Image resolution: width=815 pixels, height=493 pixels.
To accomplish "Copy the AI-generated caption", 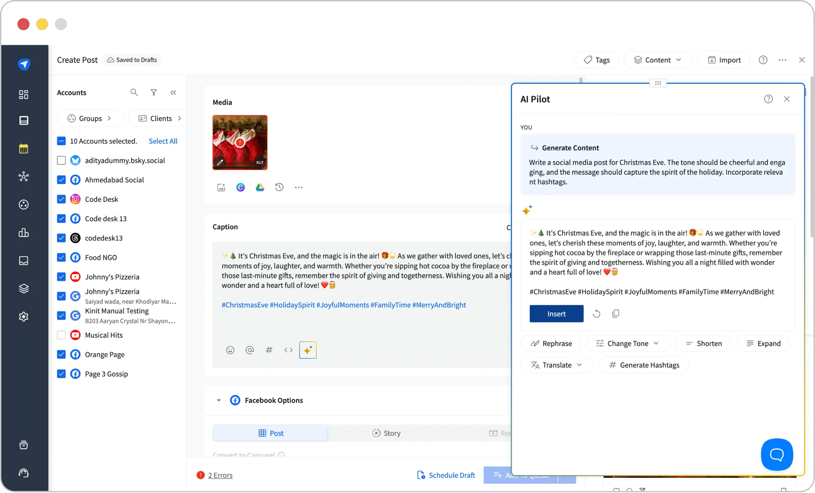I will tap(616, 313).
